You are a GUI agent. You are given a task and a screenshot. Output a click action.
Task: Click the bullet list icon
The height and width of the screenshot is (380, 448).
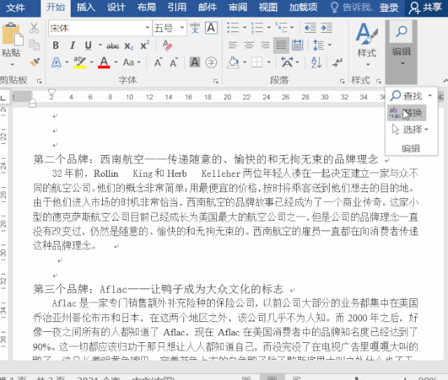(x=233, y=28)
